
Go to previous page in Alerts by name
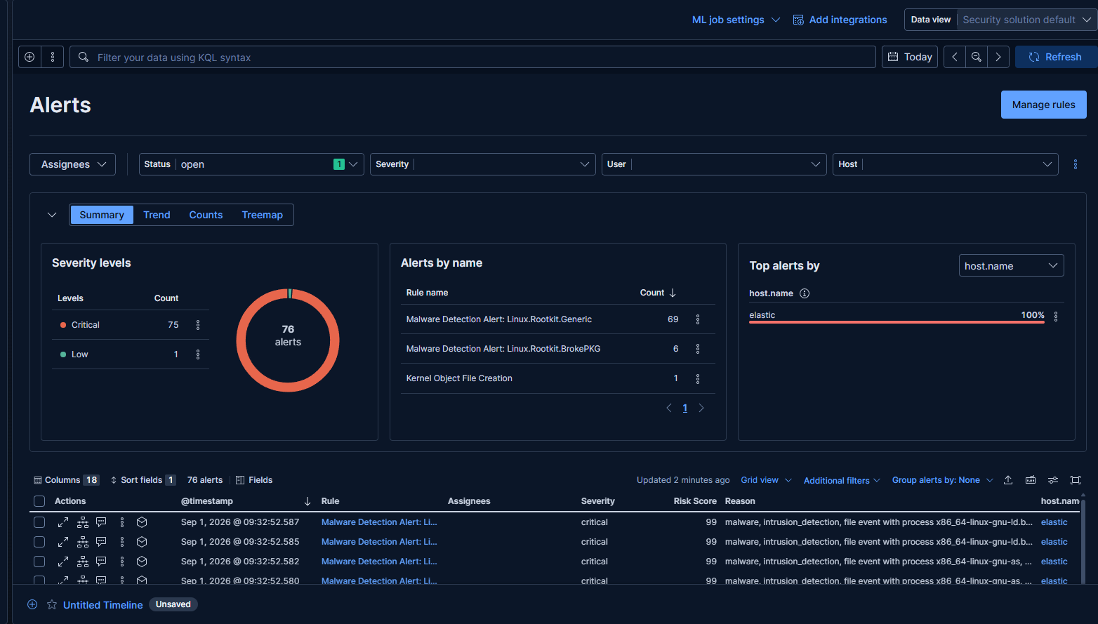point(669,408)
